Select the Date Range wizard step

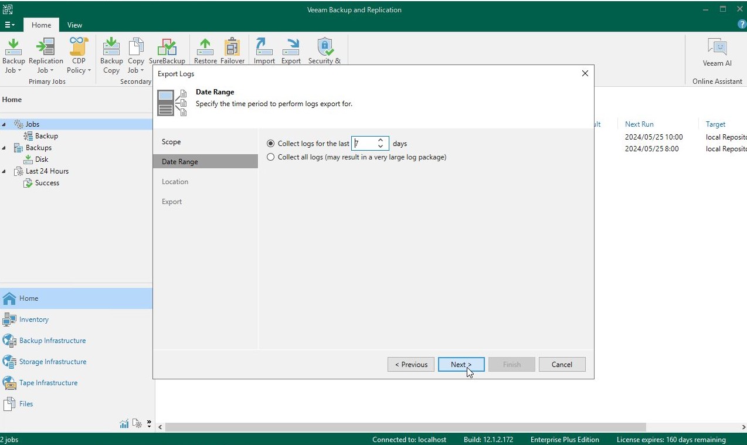tap(205, 162)
